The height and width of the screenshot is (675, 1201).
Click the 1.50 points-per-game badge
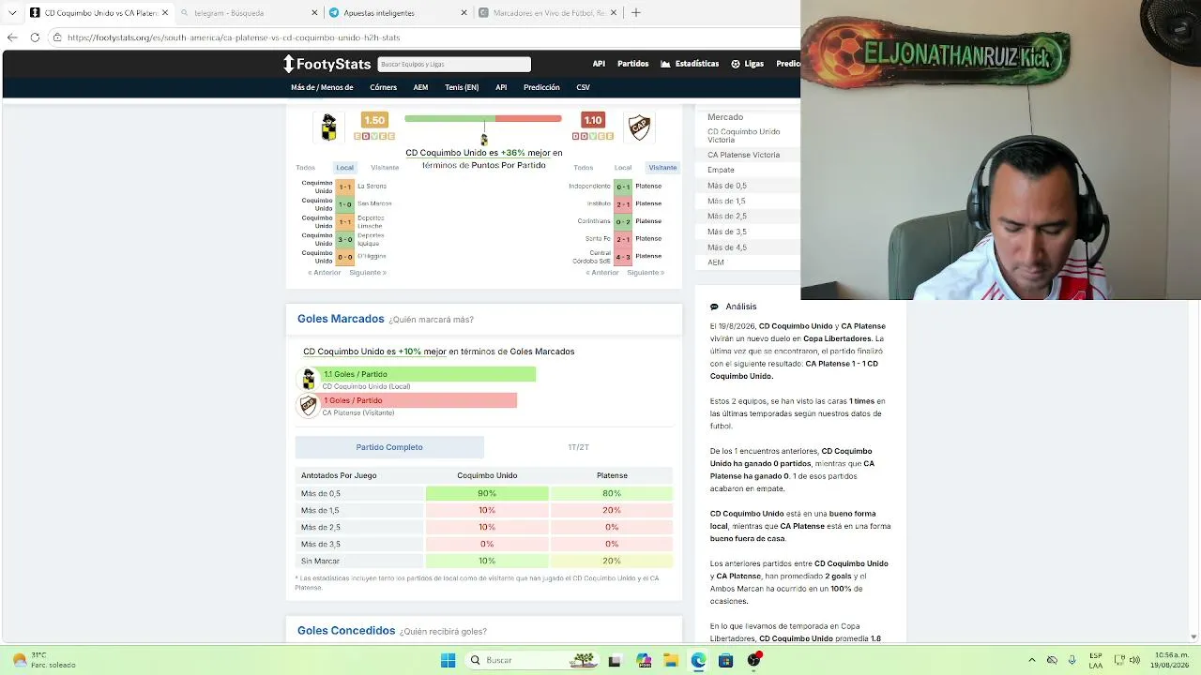[x=374, y=120]
